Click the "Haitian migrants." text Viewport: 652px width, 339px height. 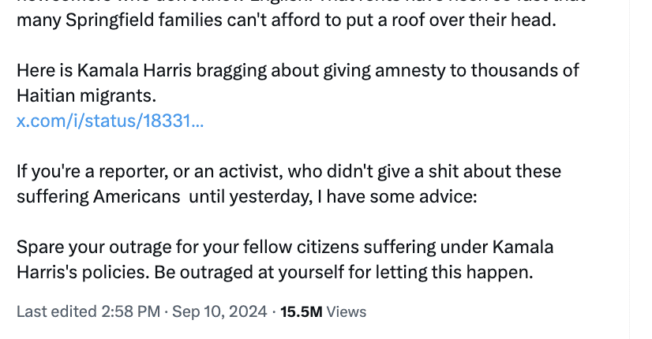click(x=87, y=95)
